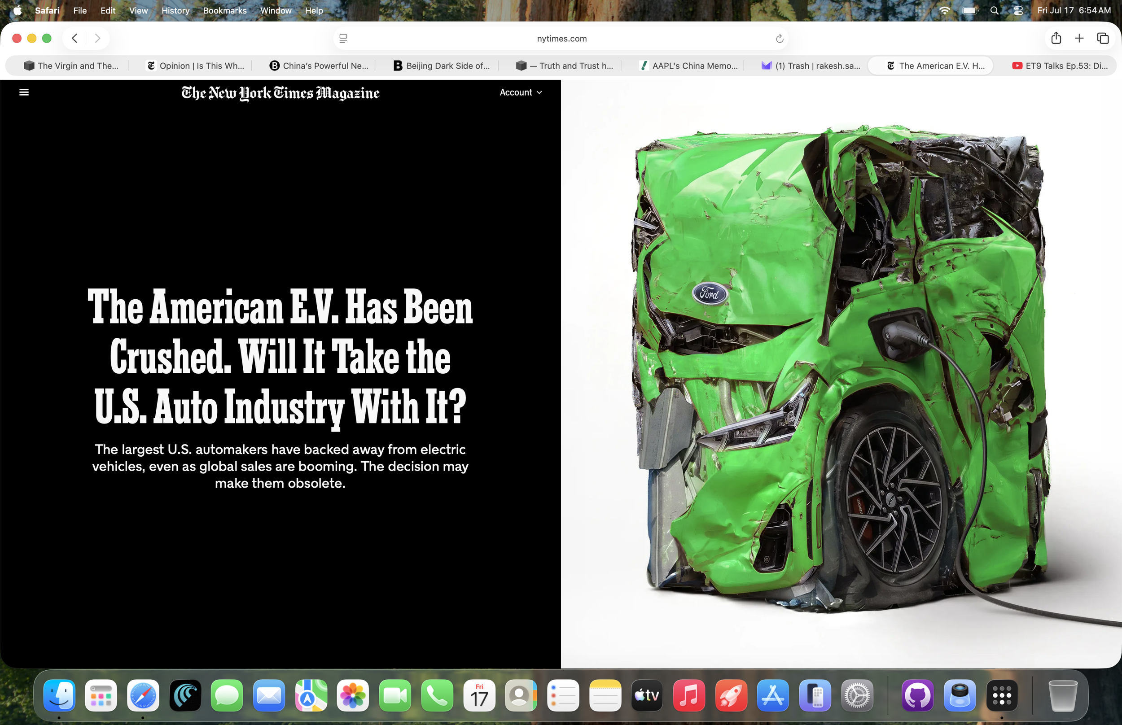
Task: Open the Window menu
Action: click(276, 10)
